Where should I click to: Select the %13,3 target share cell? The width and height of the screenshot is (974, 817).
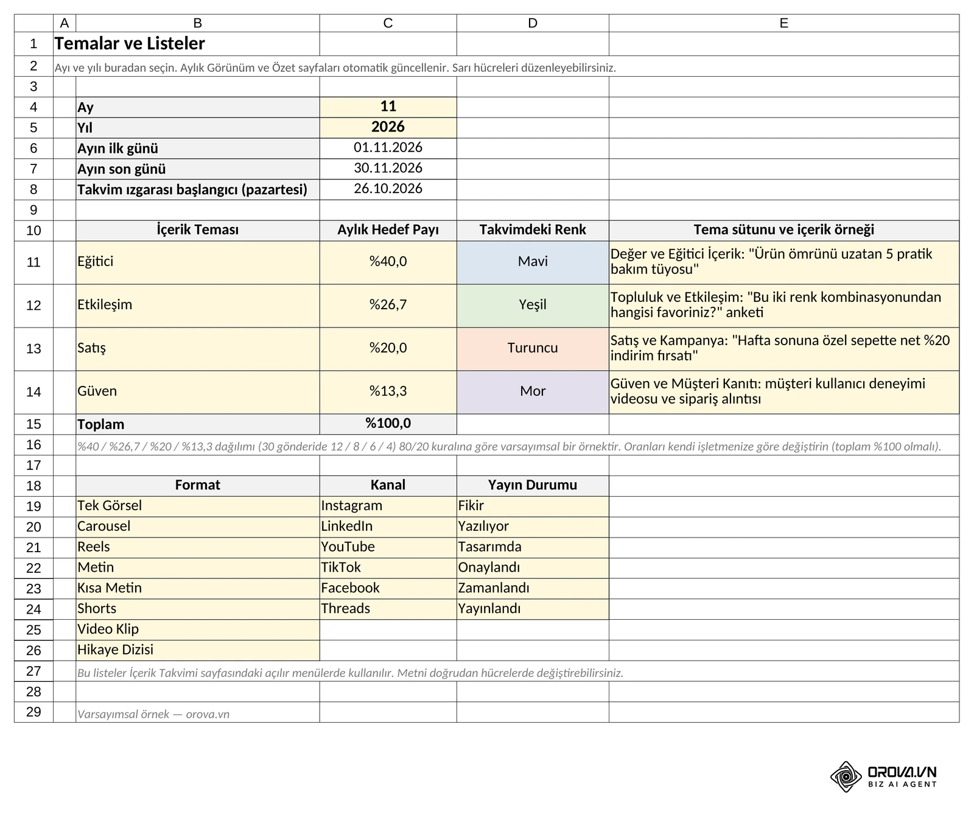click(x=388, y=392)
